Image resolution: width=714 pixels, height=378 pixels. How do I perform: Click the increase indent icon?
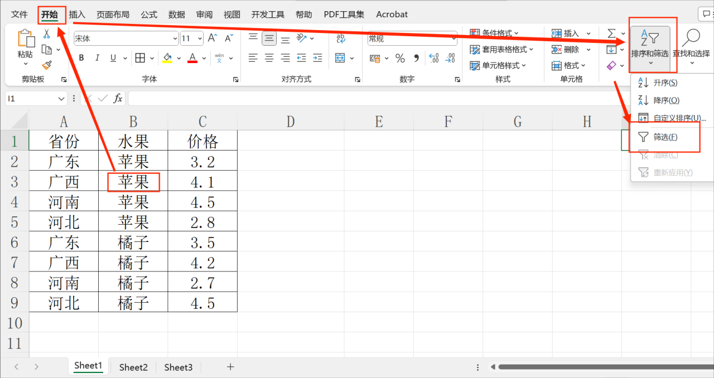317,58
